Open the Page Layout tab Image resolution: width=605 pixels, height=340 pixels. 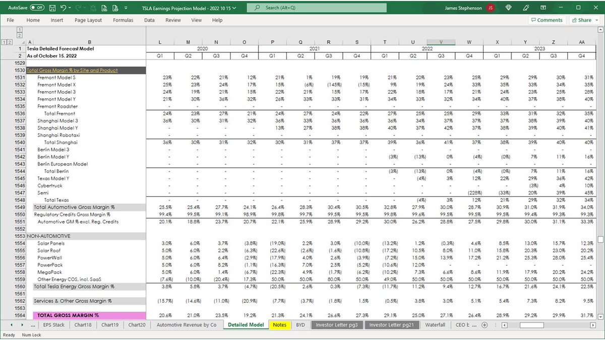click(88, 20)
